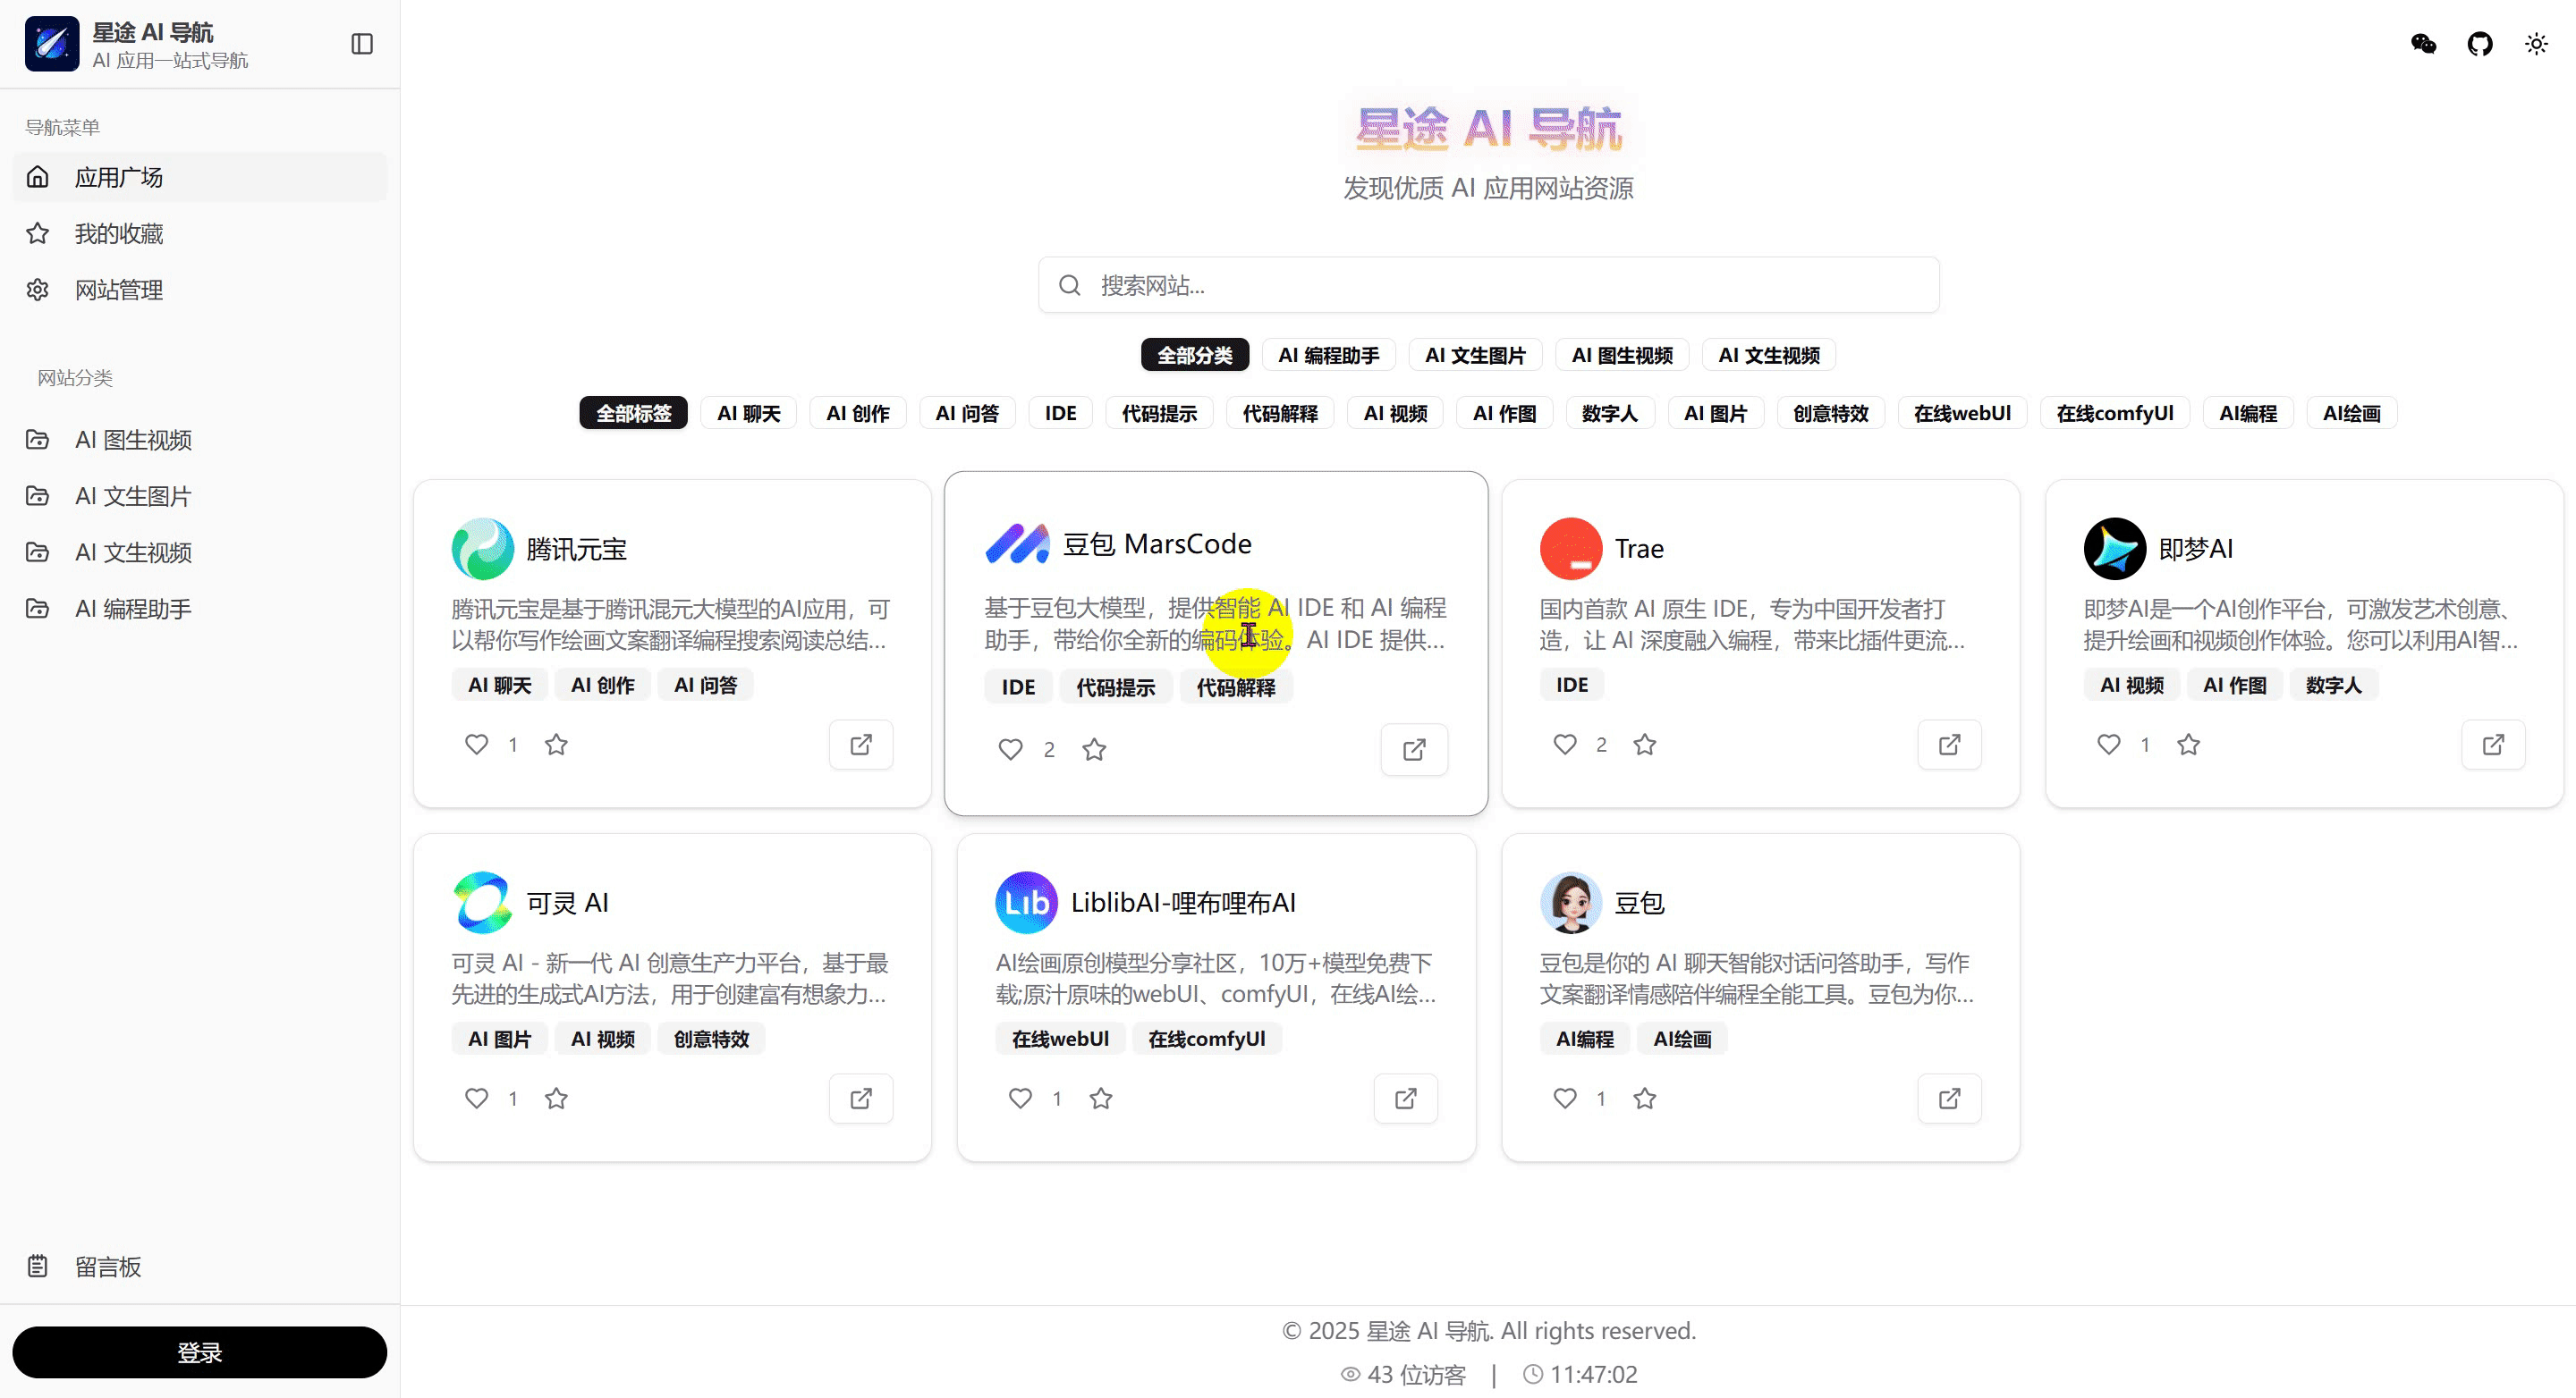Click the '43 位访客' visitor counter text
This screenshot has height=1398, width=2576.
click(1416, 1374)
